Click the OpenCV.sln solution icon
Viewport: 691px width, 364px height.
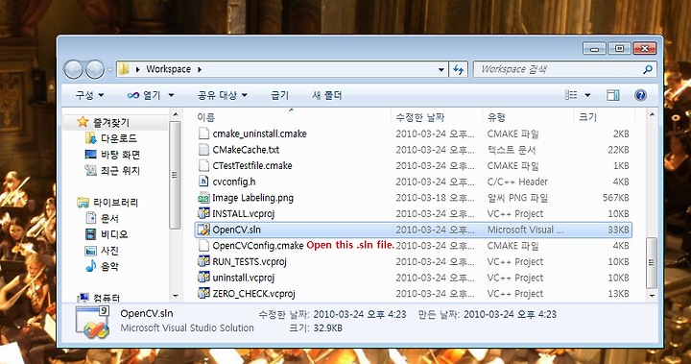(x=203, y=230)
